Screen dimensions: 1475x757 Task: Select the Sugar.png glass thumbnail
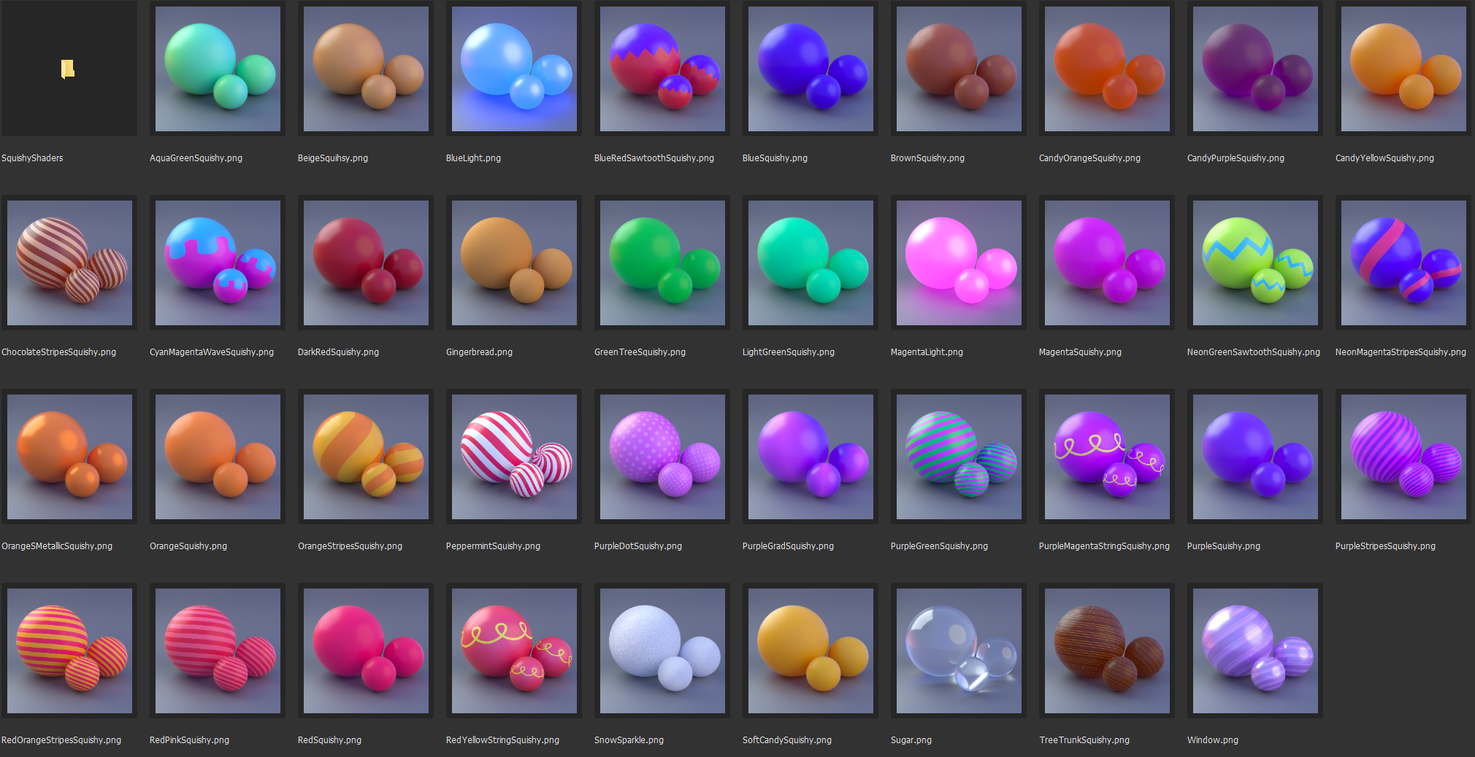point(959,651)
